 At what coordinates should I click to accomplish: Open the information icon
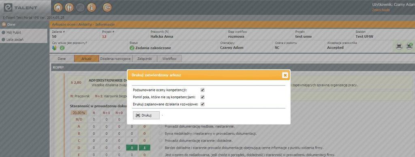point(92,7)
